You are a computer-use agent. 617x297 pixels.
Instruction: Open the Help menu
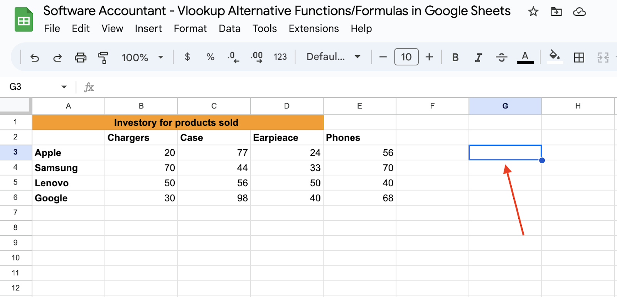pyautogui.click(x=361, y=28)
